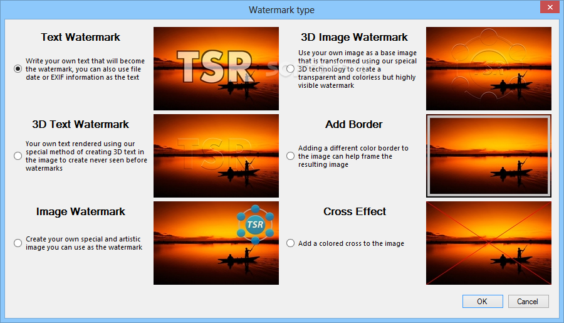Image resolution: width=564 pixels, height=323 pixels.
Task: Select the Text Watermark radio button
Action: click(18, 69)
